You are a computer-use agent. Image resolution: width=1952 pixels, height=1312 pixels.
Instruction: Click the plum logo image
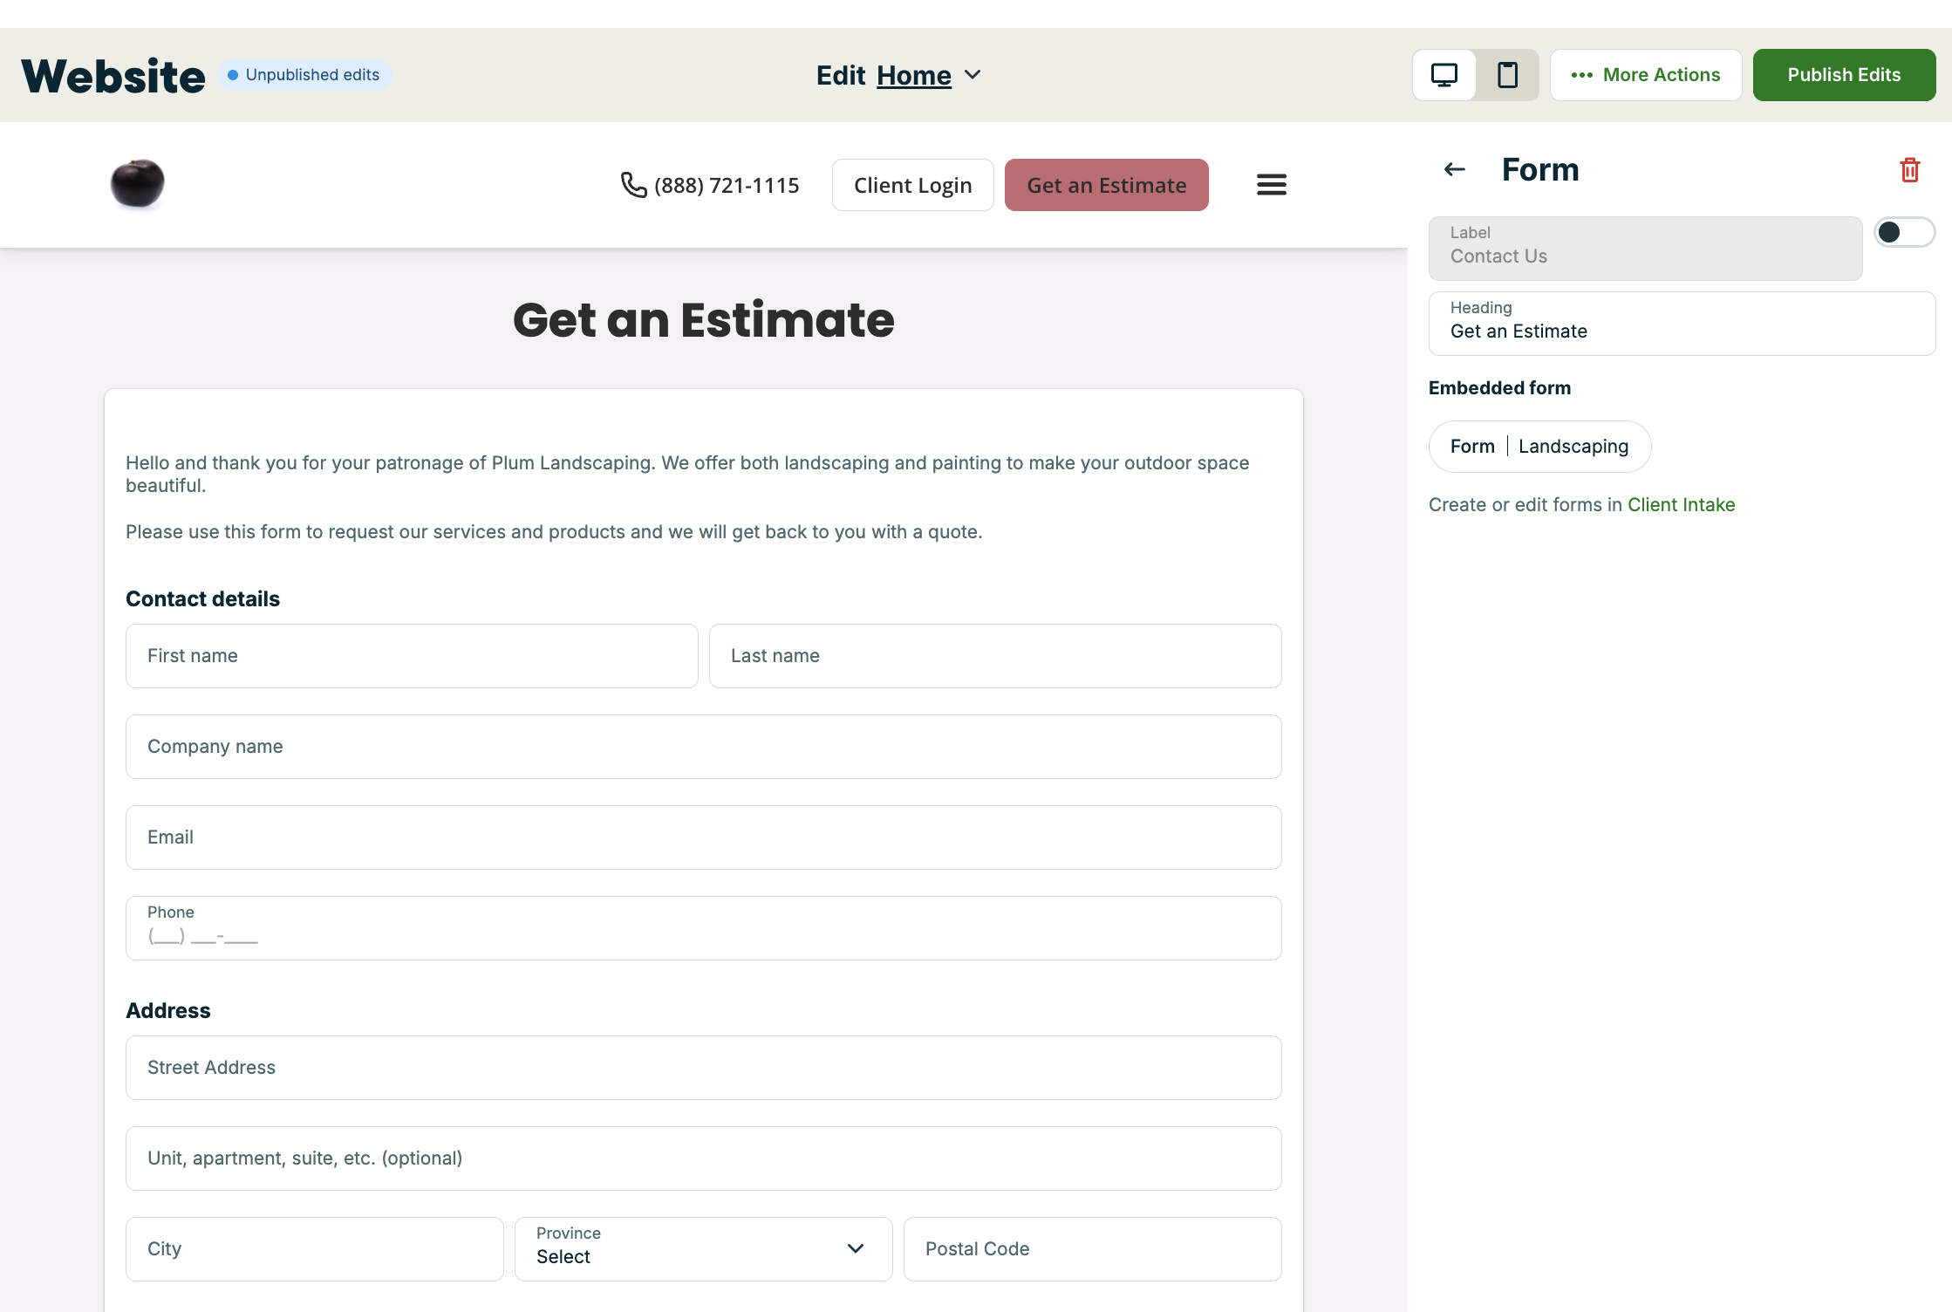pos(137,183)
